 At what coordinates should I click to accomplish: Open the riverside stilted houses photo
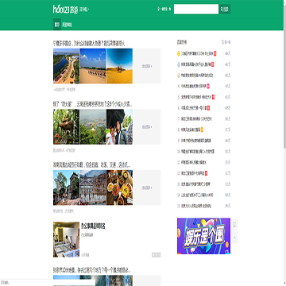click(93, 187)
